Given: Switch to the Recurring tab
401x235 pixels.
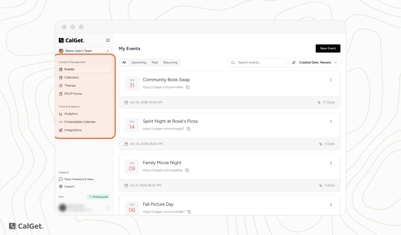Looking at the screenshot, I should tap(170, 62).
